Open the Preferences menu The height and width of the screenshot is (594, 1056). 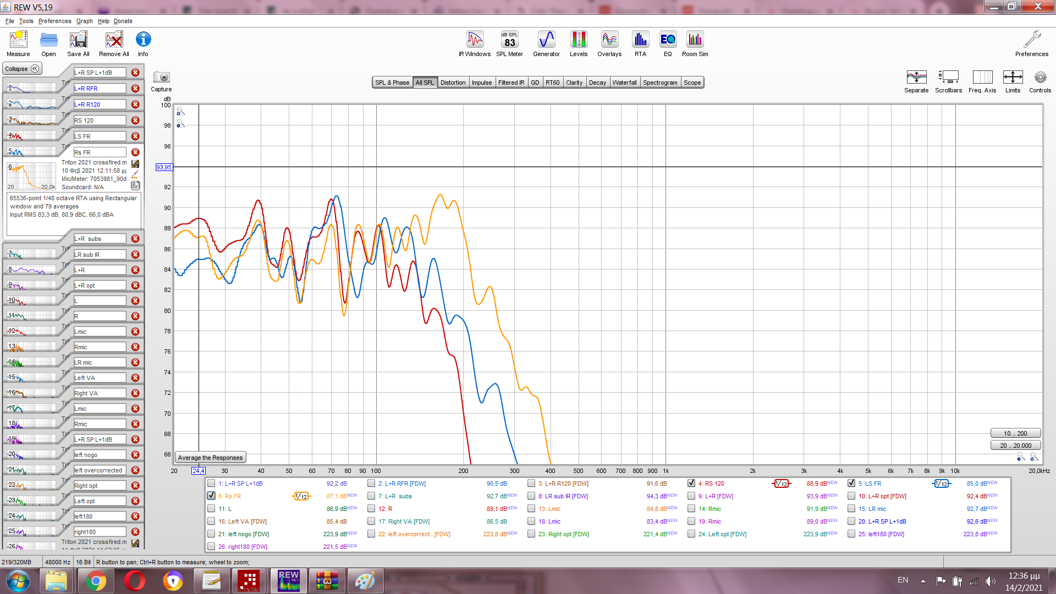pyautogui.click(x=54, y=21)
